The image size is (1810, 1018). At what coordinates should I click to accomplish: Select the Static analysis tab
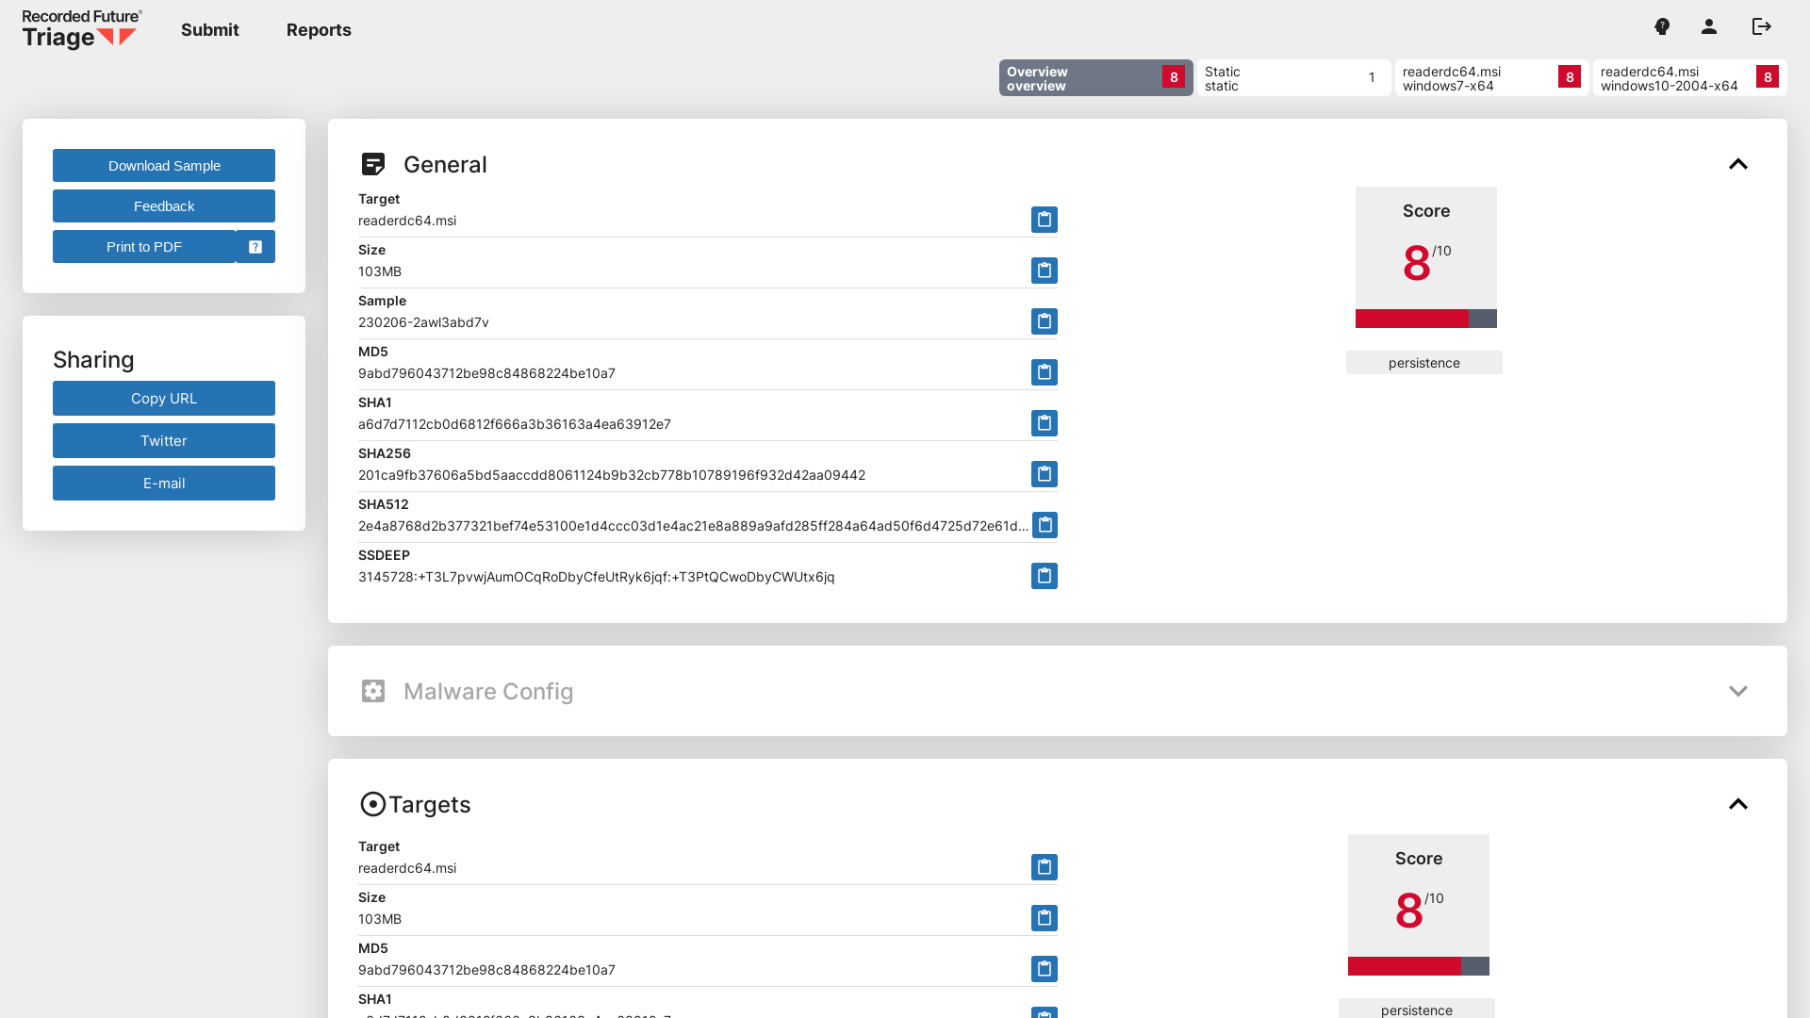[x=1292, y=77]
